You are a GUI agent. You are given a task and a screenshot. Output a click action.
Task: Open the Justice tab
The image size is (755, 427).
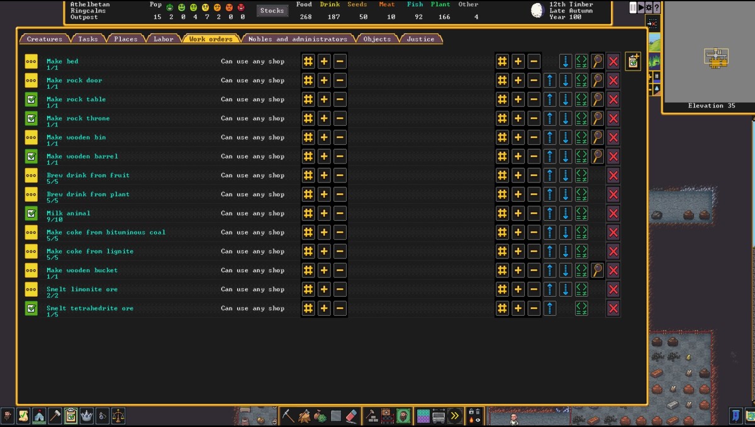coord(421,39)
